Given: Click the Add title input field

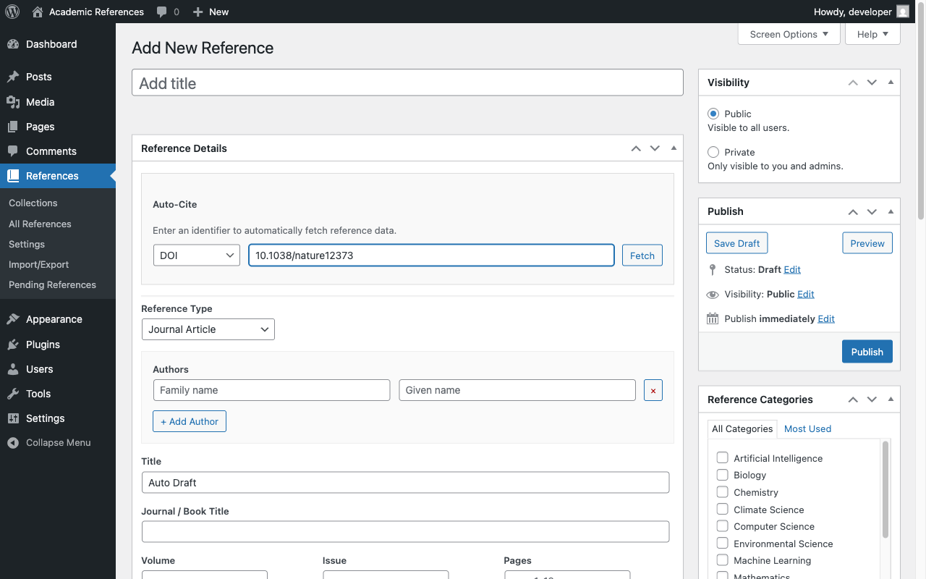Looking at the screenshot, I should click(x=407, y=83).
